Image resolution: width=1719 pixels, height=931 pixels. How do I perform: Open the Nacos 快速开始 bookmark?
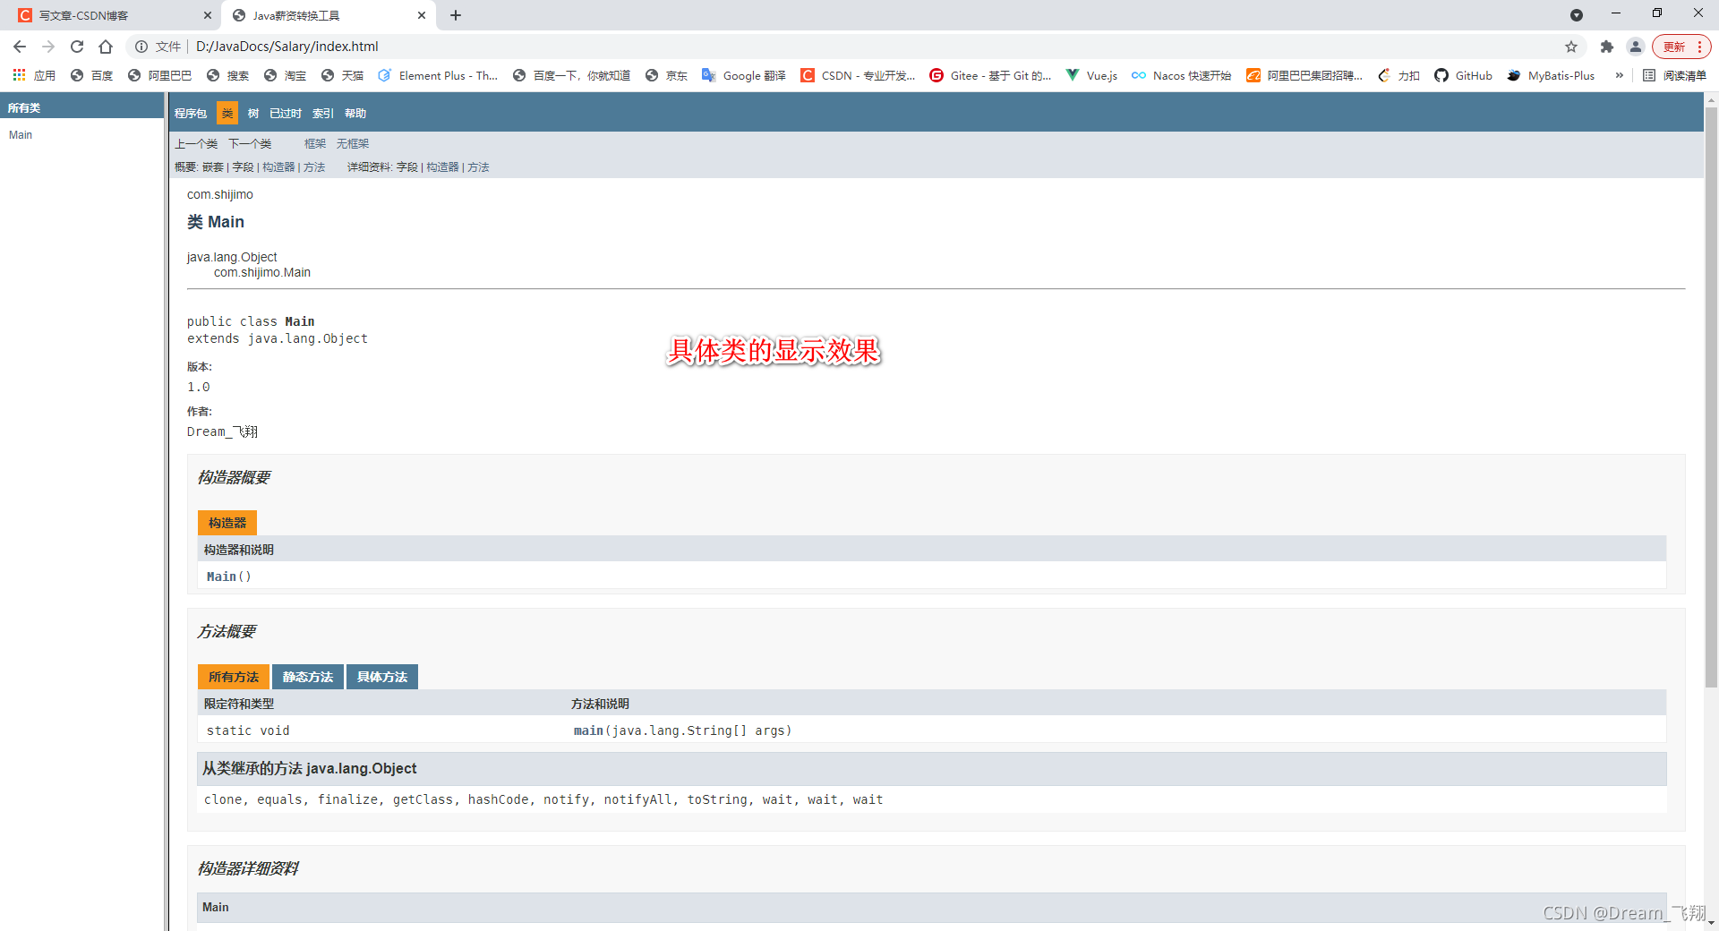(1181, 75)
